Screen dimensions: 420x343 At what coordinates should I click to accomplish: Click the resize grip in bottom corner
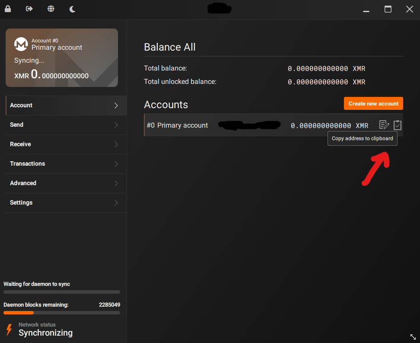coord(413,336)
